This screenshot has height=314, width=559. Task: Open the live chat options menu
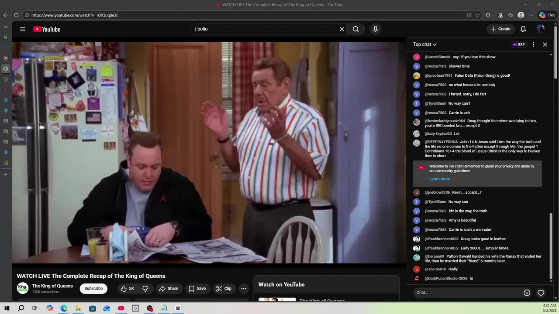pos(533,44)
